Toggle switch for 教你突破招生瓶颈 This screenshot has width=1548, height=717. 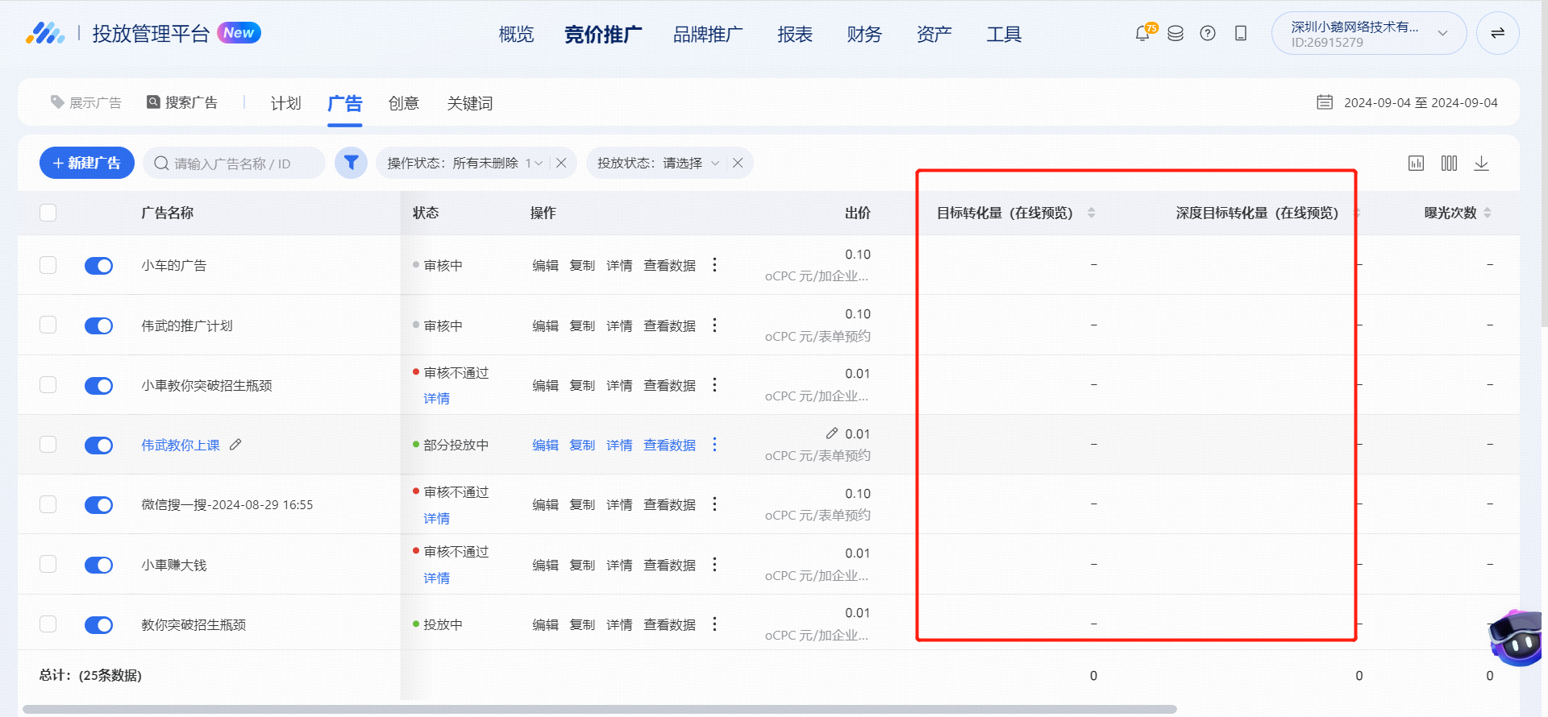pos(98,624)
